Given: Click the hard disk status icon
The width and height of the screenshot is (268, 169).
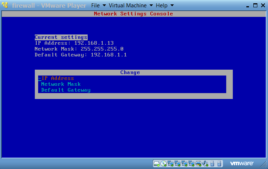Looking at the screenshot, I should [x=157, y=163].
